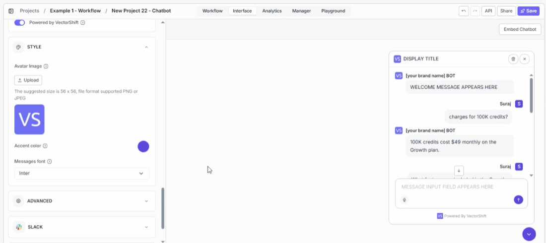Delete chat using the trash icon
546x243 pixels.
click(513, 59)
